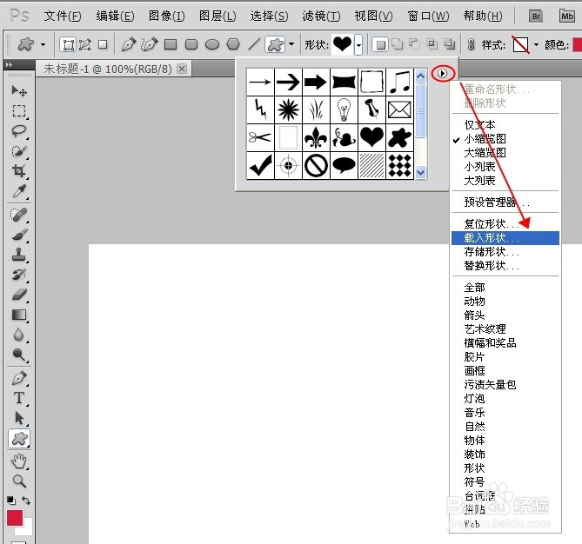This screenshot has height=544, width=582.
Task: Select the Hand tool
Action: (18, 461)
